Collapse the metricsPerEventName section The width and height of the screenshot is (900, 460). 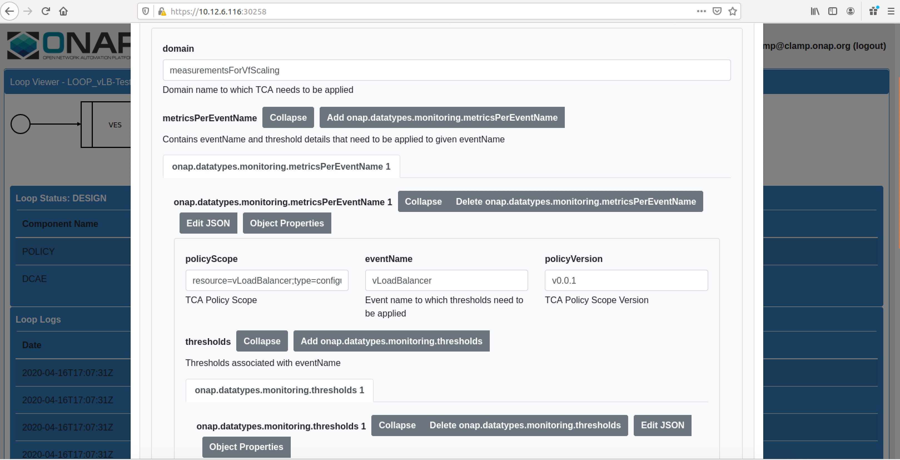click(288, 117)
